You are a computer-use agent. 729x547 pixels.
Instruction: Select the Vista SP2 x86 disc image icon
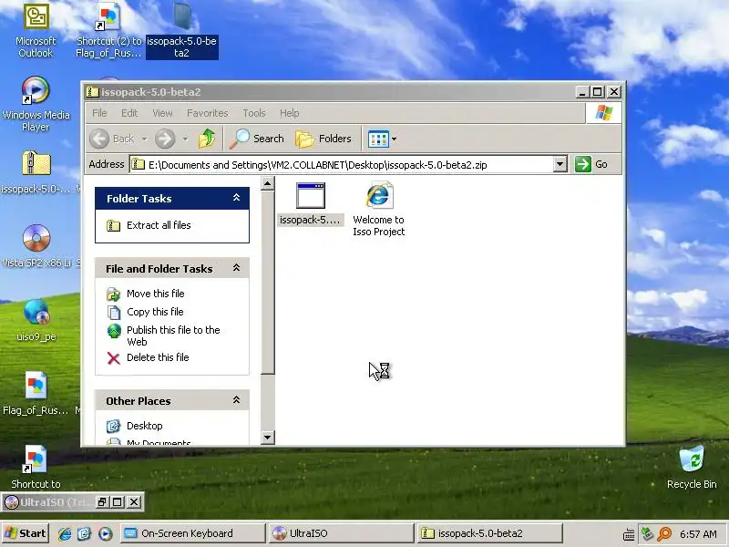coord(36,246)
